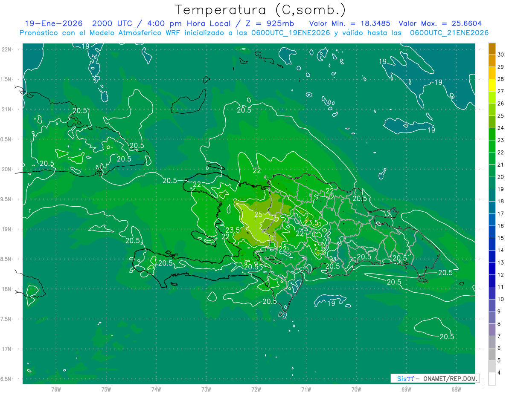Click the "9.5N" latitude label
Image resolution: width=512 pixels, height=395 pixels.
[6, 199]
